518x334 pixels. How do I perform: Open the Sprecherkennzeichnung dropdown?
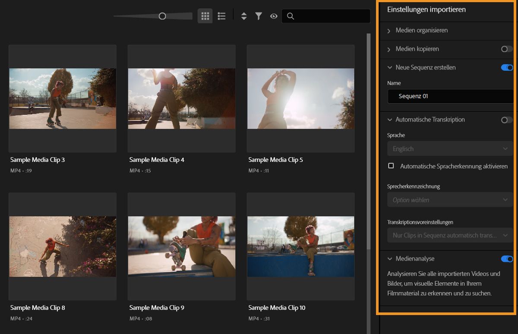450,200
